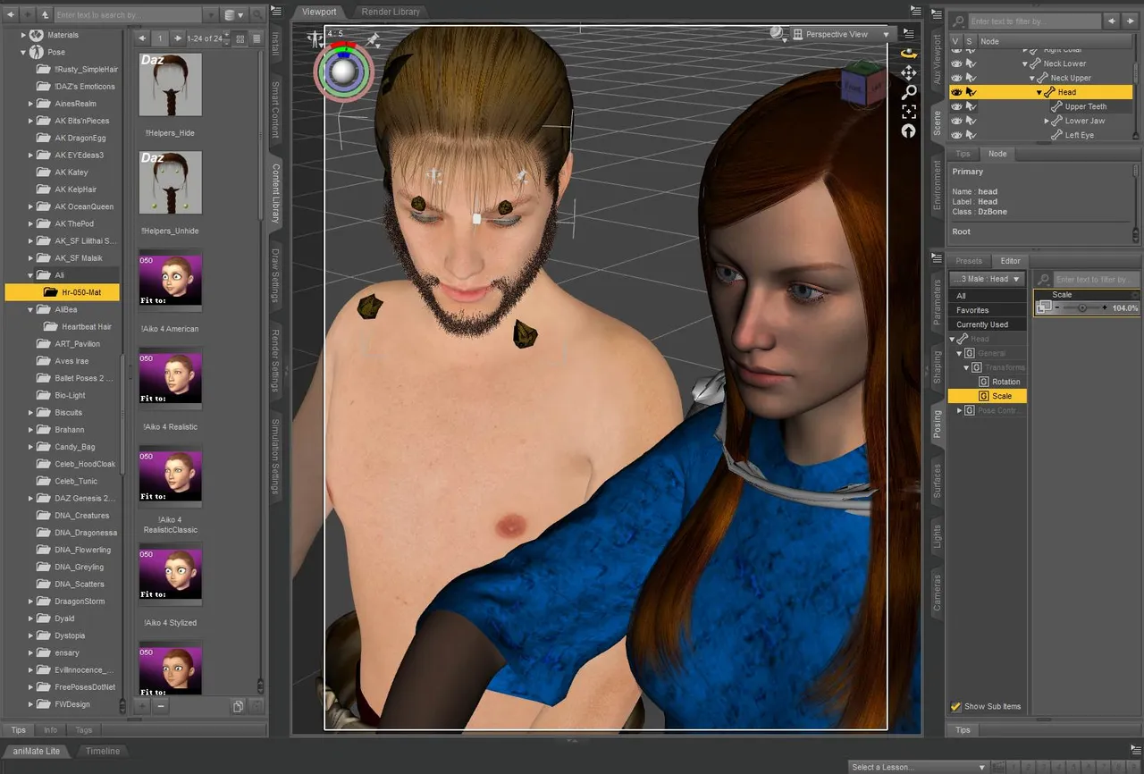
Task: Click Scale slider handle
Action: (x=1082, y=307)
